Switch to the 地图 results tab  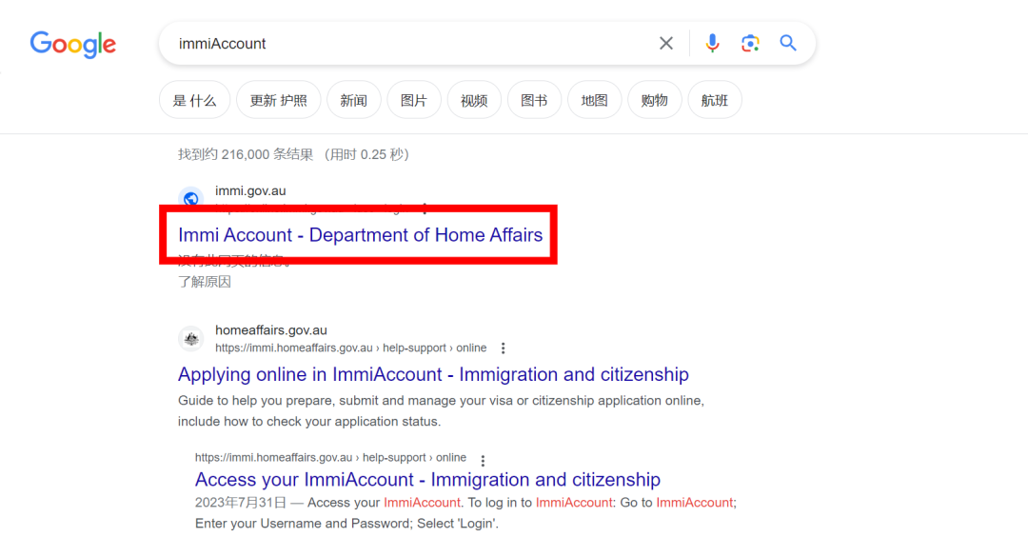(x=595, y=100)
